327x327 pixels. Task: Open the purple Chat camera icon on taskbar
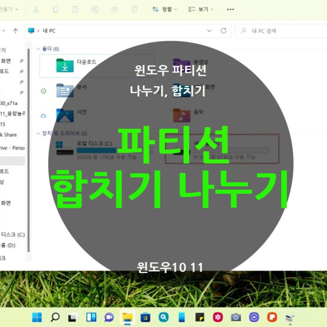(x=109, y=318)
